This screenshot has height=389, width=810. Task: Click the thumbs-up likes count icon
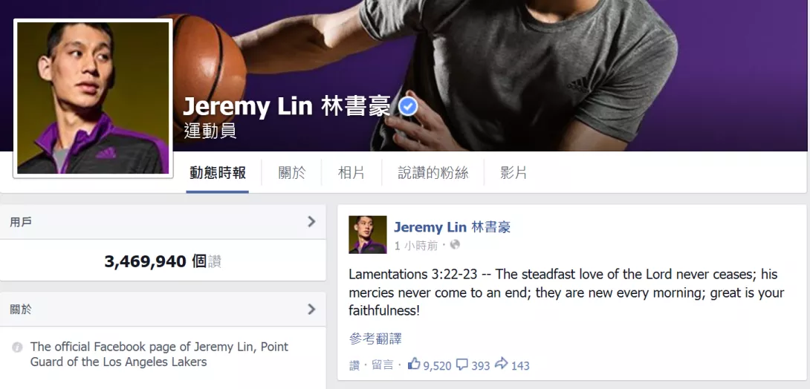tap(414, 365)
